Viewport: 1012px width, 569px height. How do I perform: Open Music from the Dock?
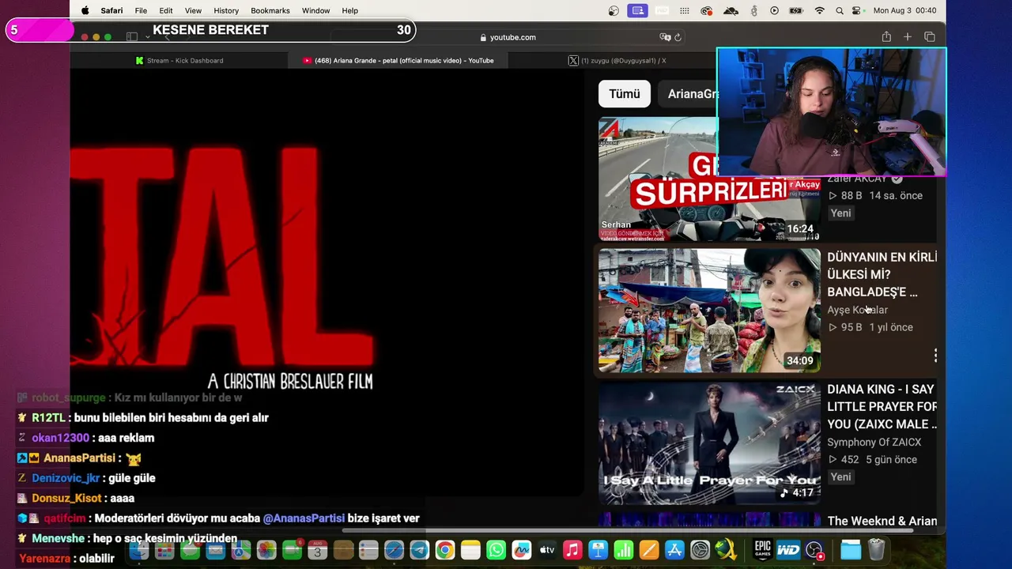[572, 550]
